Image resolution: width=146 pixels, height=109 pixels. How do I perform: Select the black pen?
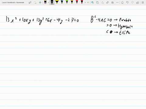tap(52, 2)
